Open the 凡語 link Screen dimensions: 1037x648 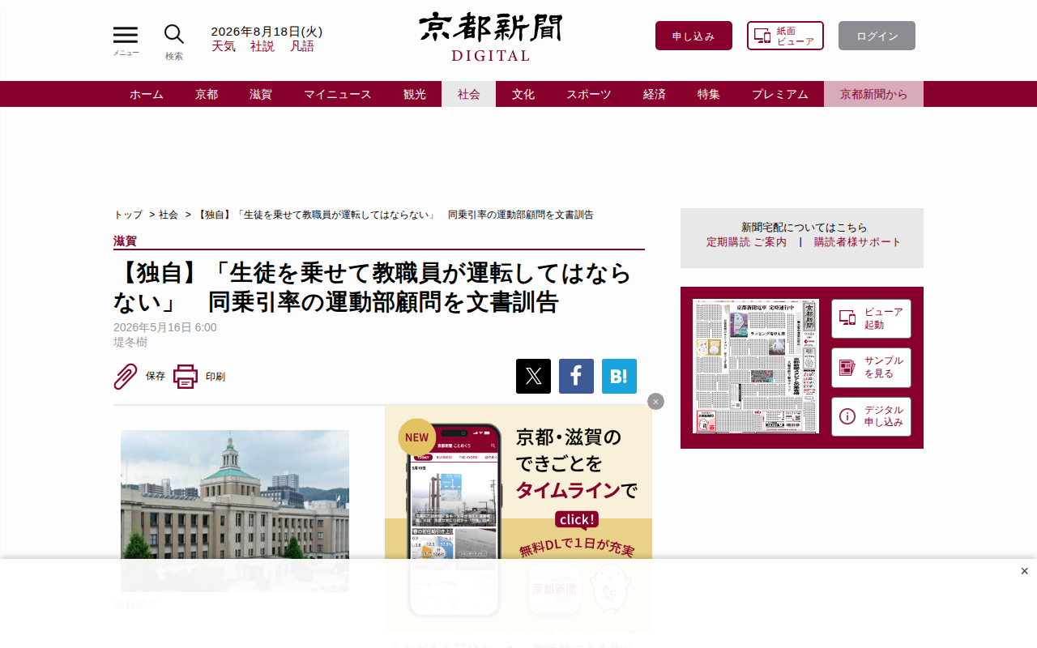click(302, 46)
